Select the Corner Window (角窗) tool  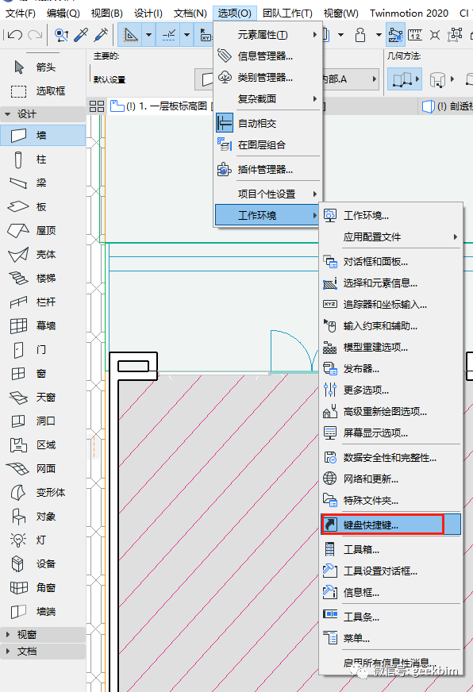pos(43,588)
